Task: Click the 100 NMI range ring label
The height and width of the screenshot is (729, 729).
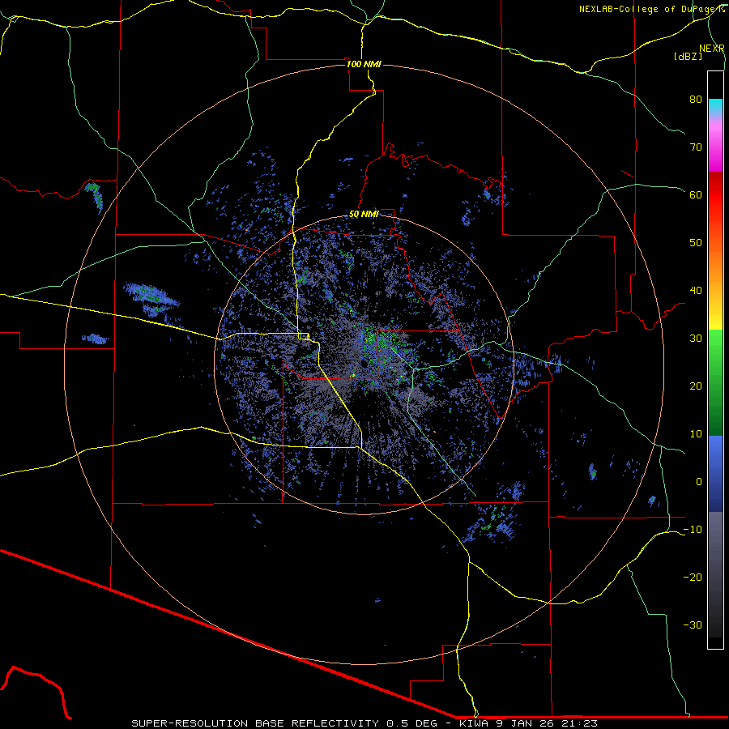Action: pos(364,64)
